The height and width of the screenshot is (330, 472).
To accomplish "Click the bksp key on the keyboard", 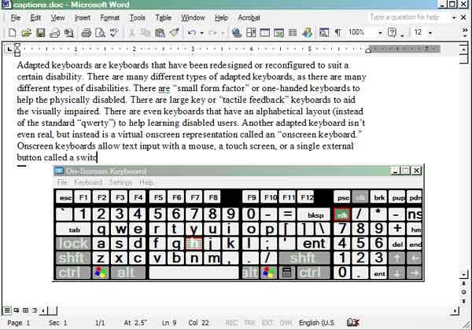I will click(315, 214).
